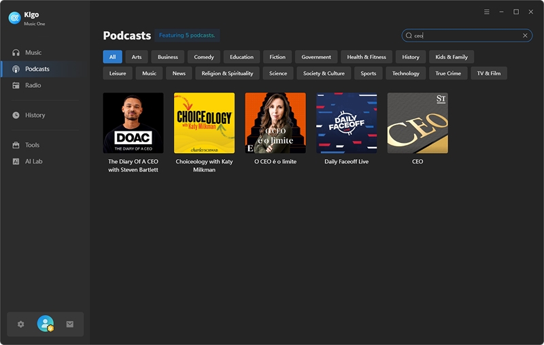Filter podcasts by Religion & Spirituality
Image resolution: width=544 pixels, height=345 pixels.
click(227, 73)
